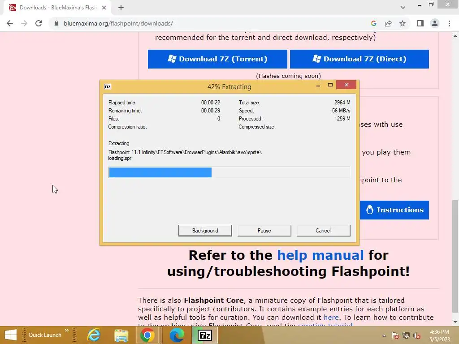Open the clock showing 4:36 PM

click(439, 335)
